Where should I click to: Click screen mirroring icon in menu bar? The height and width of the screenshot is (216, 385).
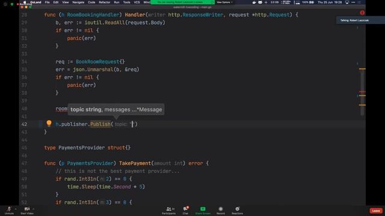click(x=346, y=2)
